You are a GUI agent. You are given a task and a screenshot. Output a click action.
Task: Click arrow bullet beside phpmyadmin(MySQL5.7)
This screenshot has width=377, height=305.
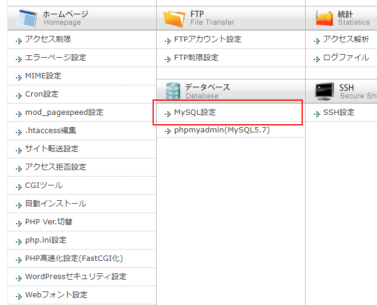[167, 131]
